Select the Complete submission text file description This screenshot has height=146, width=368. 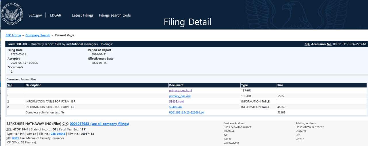[x=45, y=112]
